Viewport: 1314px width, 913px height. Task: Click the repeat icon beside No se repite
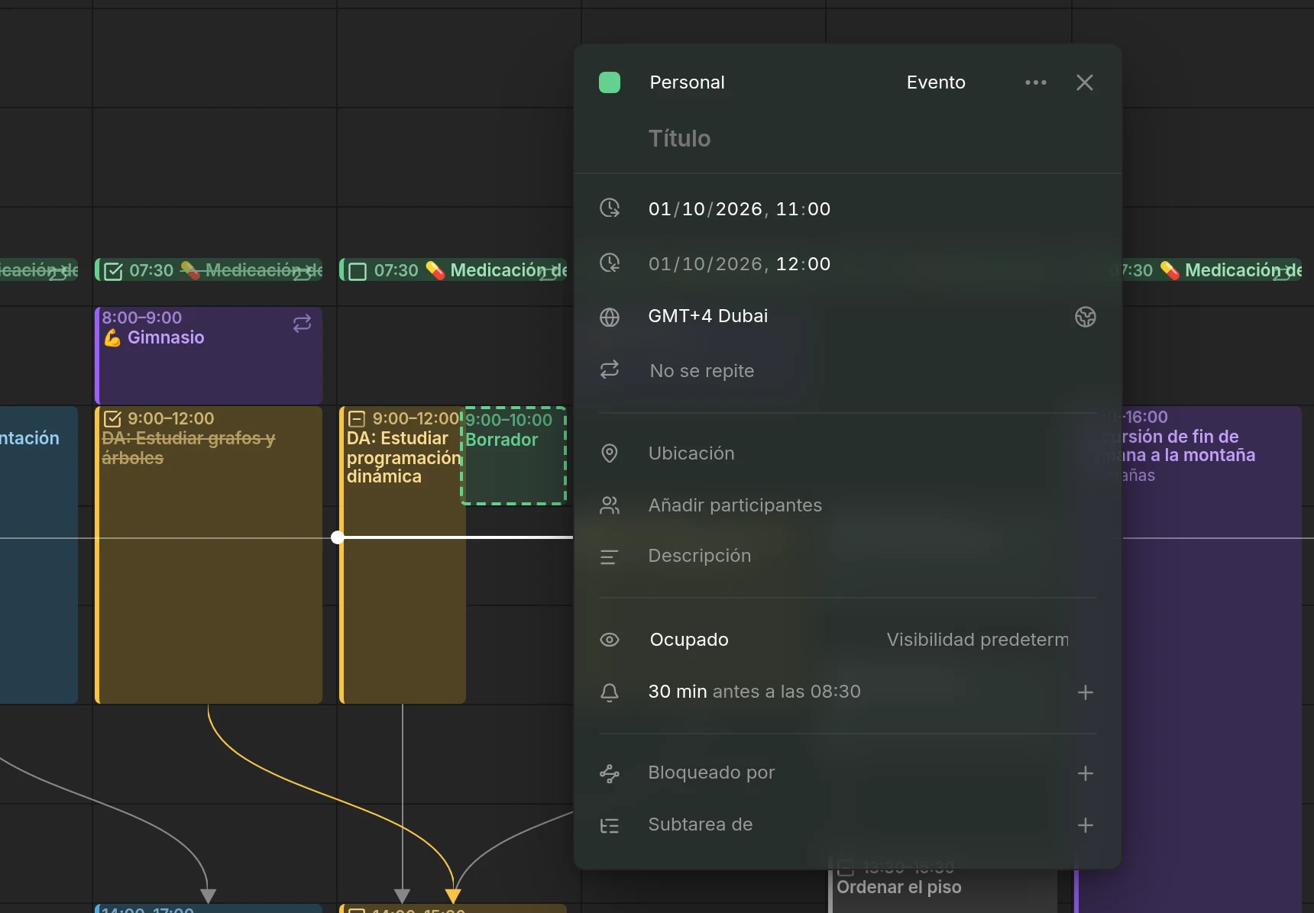click(x=610, y=370)
